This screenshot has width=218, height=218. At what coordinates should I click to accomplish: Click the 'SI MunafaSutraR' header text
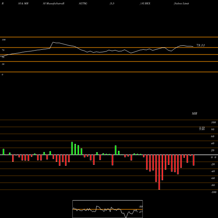tap(54, 3)
